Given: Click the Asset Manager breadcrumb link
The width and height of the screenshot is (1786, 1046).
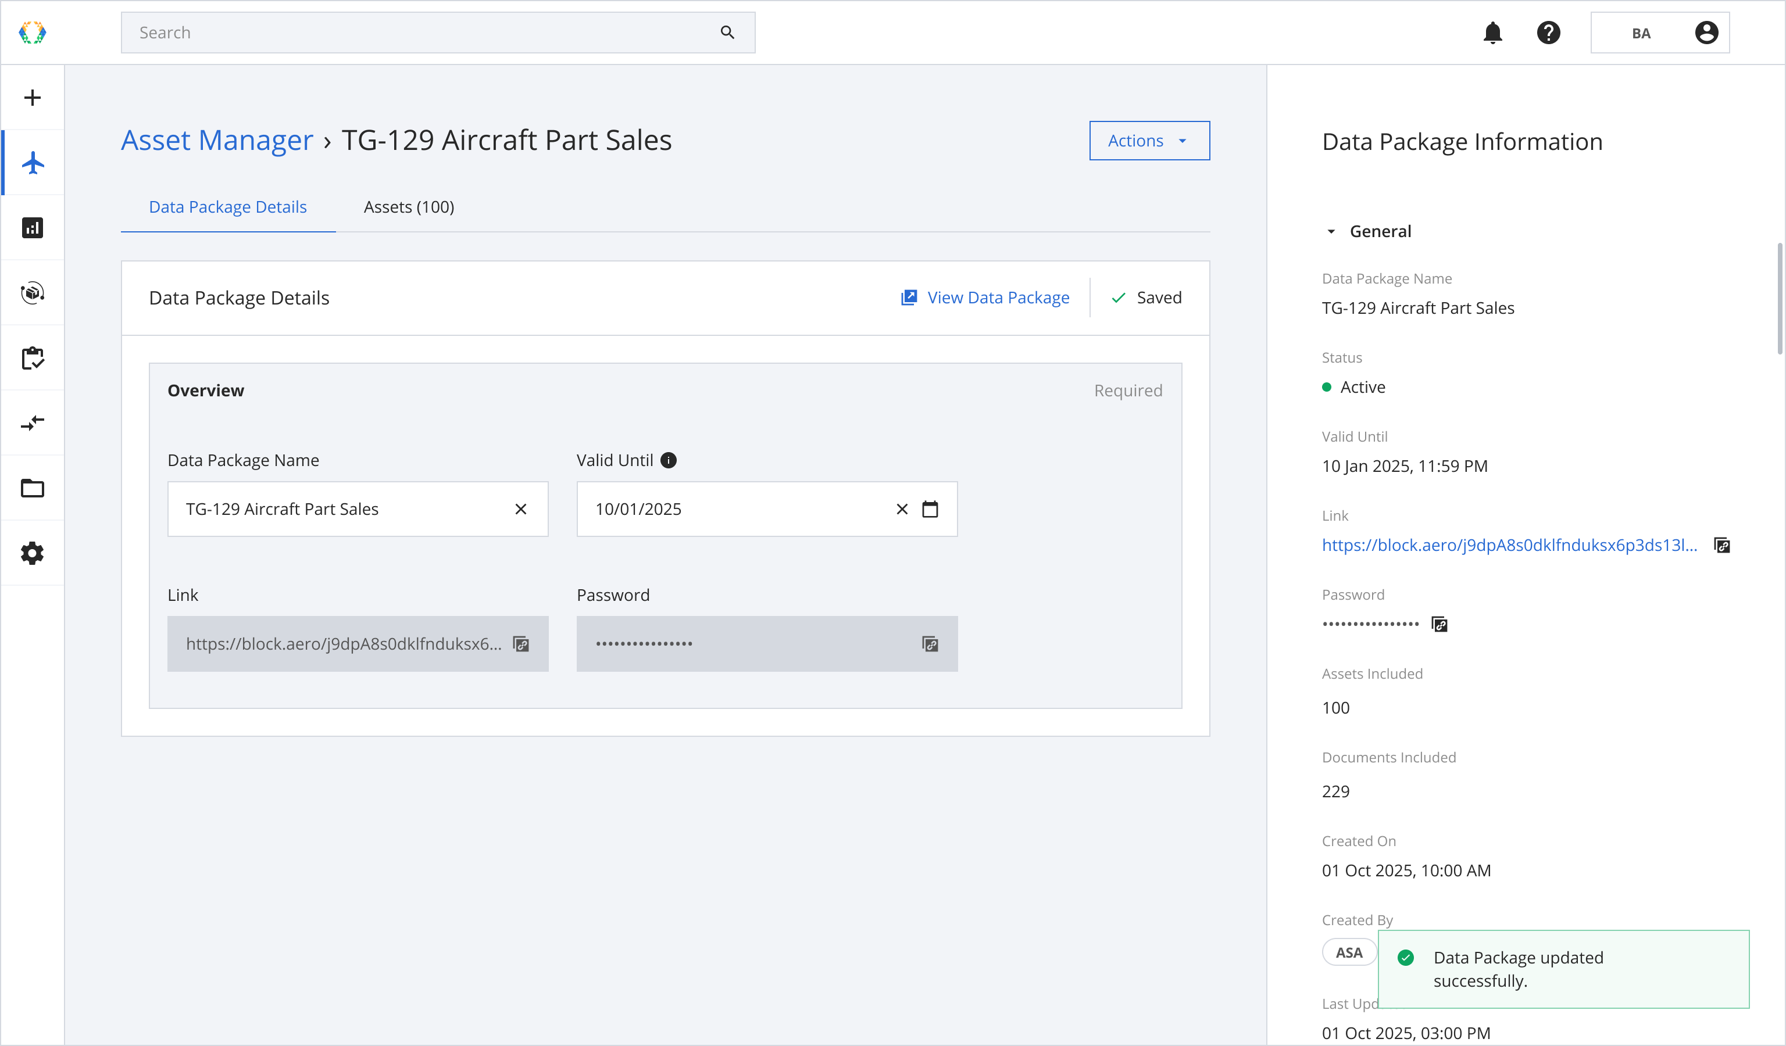Looking at the screenshot, I should pyautogui.click(x=217, y=140).
